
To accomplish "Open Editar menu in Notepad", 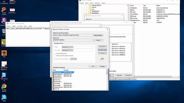I will (x=14, y=26).
